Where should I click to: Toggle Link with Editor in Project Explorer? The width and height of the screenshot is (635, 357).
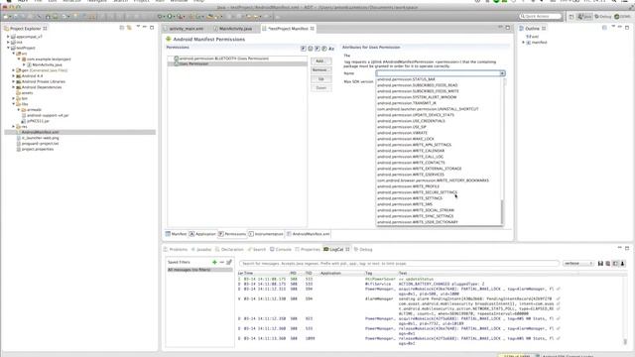pyautogui.click(x=129, y=28)
